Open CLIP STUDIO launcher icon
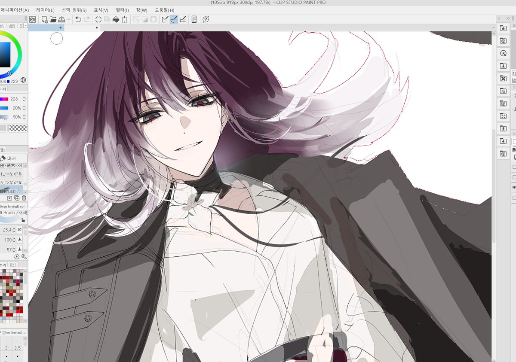Screen dimensions: 516x362 [33, 19]
